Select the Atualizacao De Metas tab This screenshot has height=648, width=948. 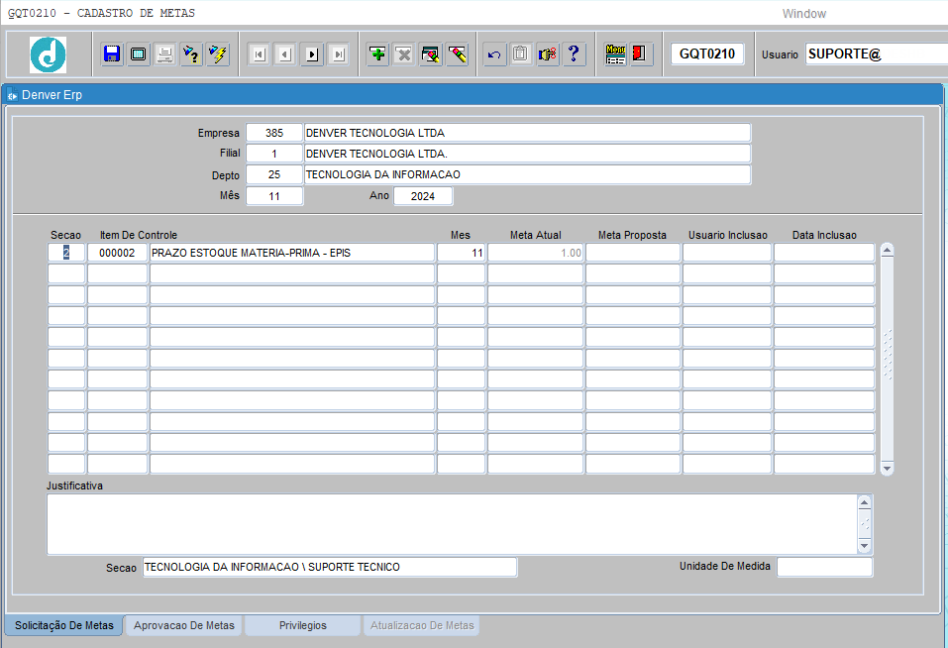click(422, 625)
